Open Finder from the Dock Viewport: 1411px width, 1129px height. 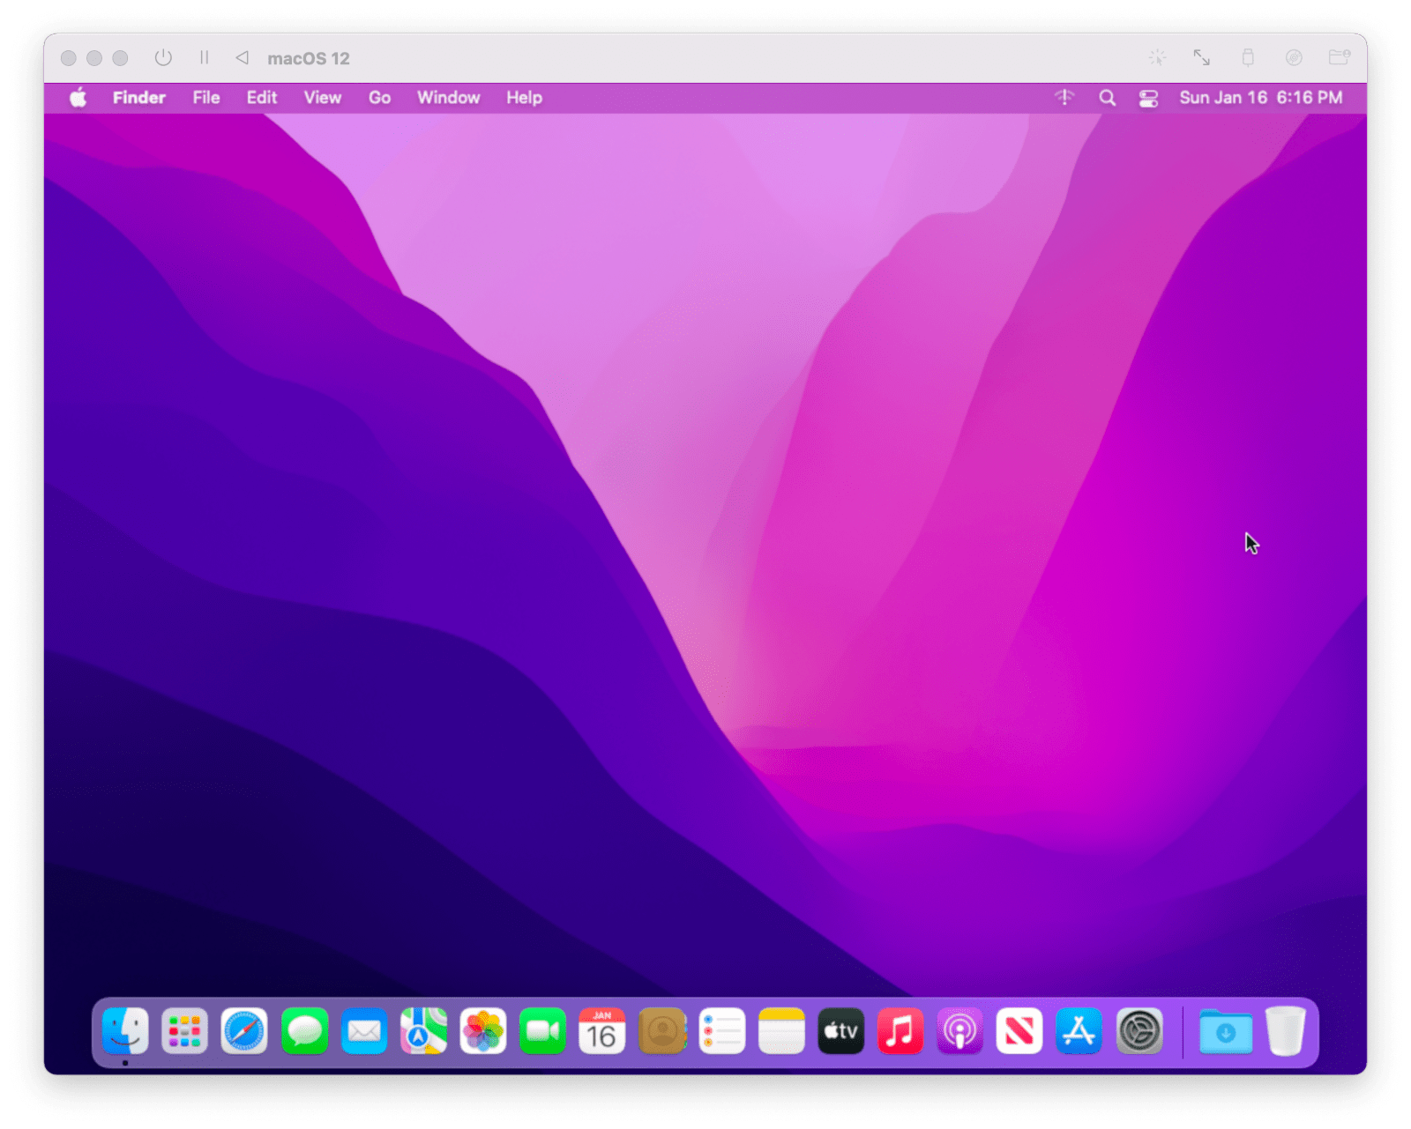click(x=125, y=1031)
